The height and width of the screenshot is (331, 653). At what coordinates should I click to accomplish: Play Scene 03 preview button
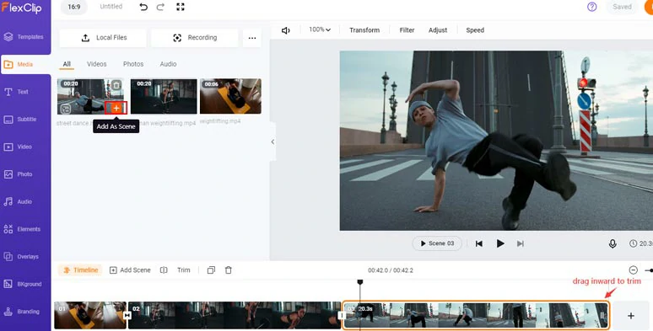[437, 243]
